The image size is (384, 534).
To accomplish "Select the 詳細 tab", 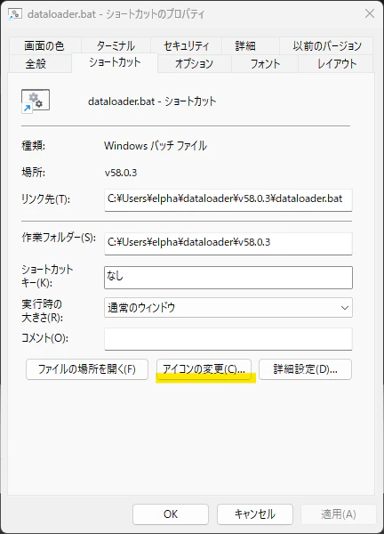I will pyautogui.click(x=251, y=45).
